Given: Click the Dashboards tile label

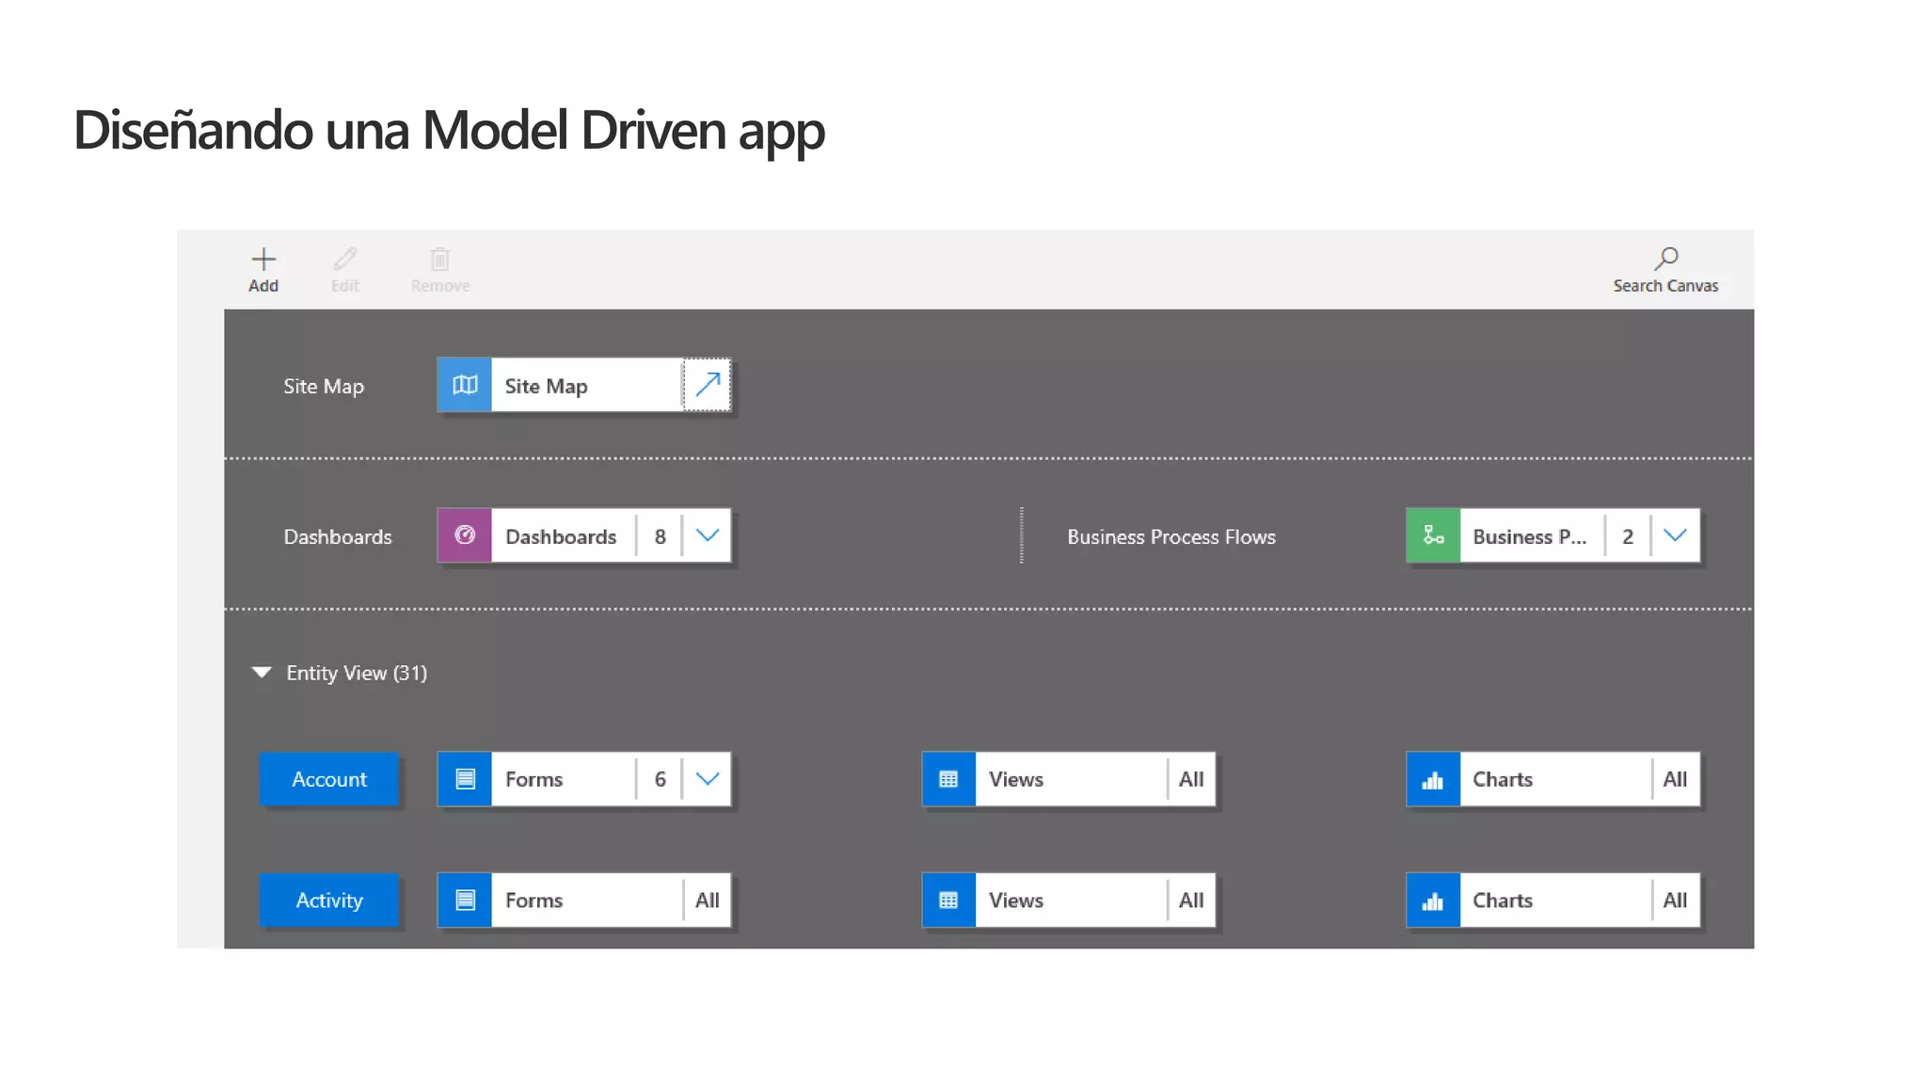Looking at the screenshot, I should [561, 536].
